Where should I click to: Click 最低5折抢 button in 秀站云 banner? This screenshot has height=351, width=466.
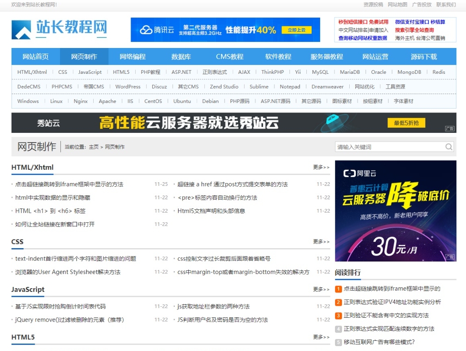coord(406,123)
